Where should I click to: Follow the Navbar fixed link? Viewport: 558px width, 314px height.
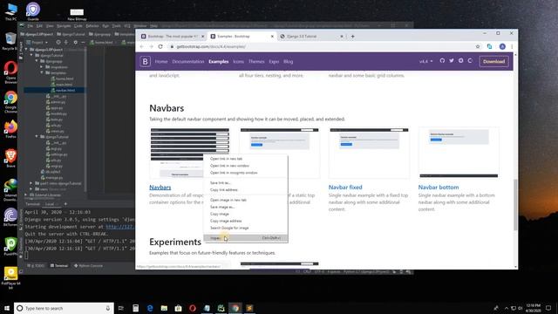345,188
